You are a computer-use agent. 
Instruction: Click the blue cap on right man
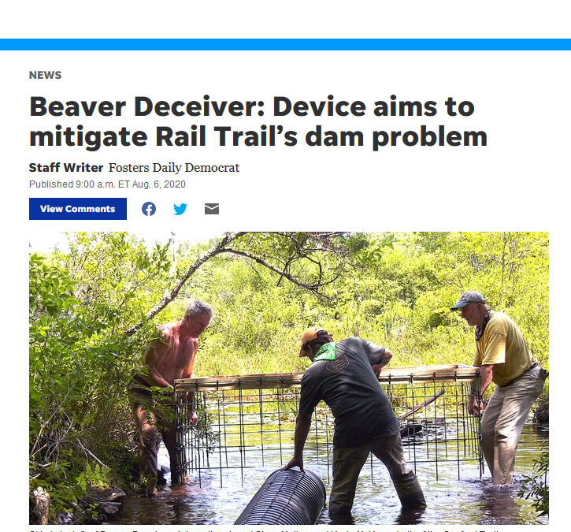[x=469, y=299]
